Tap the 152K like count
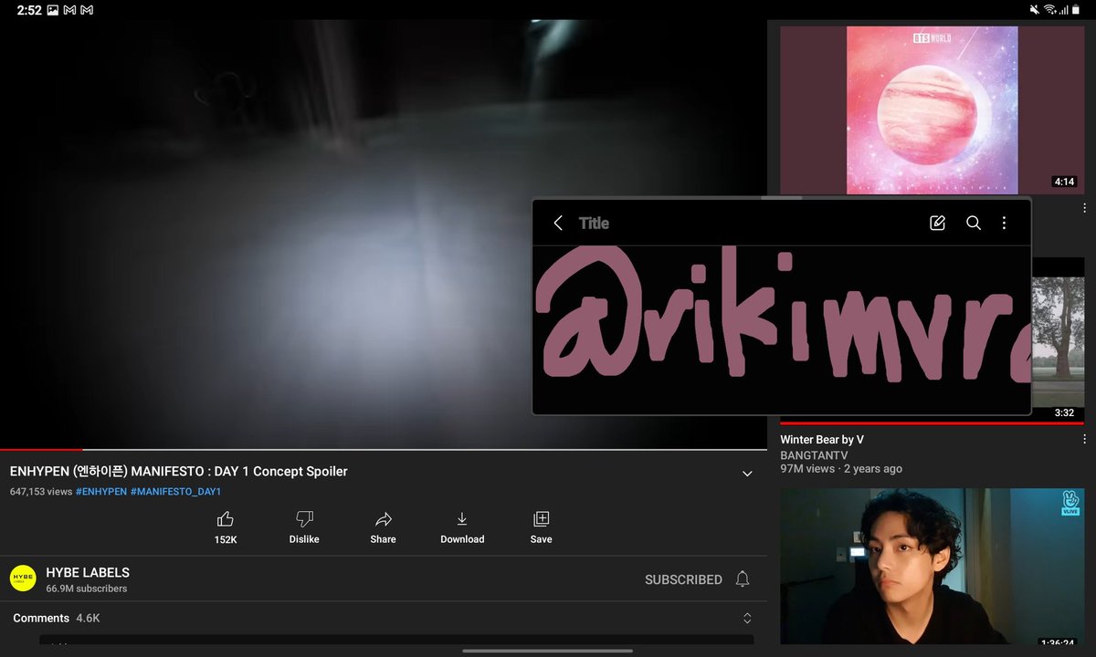The width and height of the screenshot is (1096, 657). [x=226, y=540]
